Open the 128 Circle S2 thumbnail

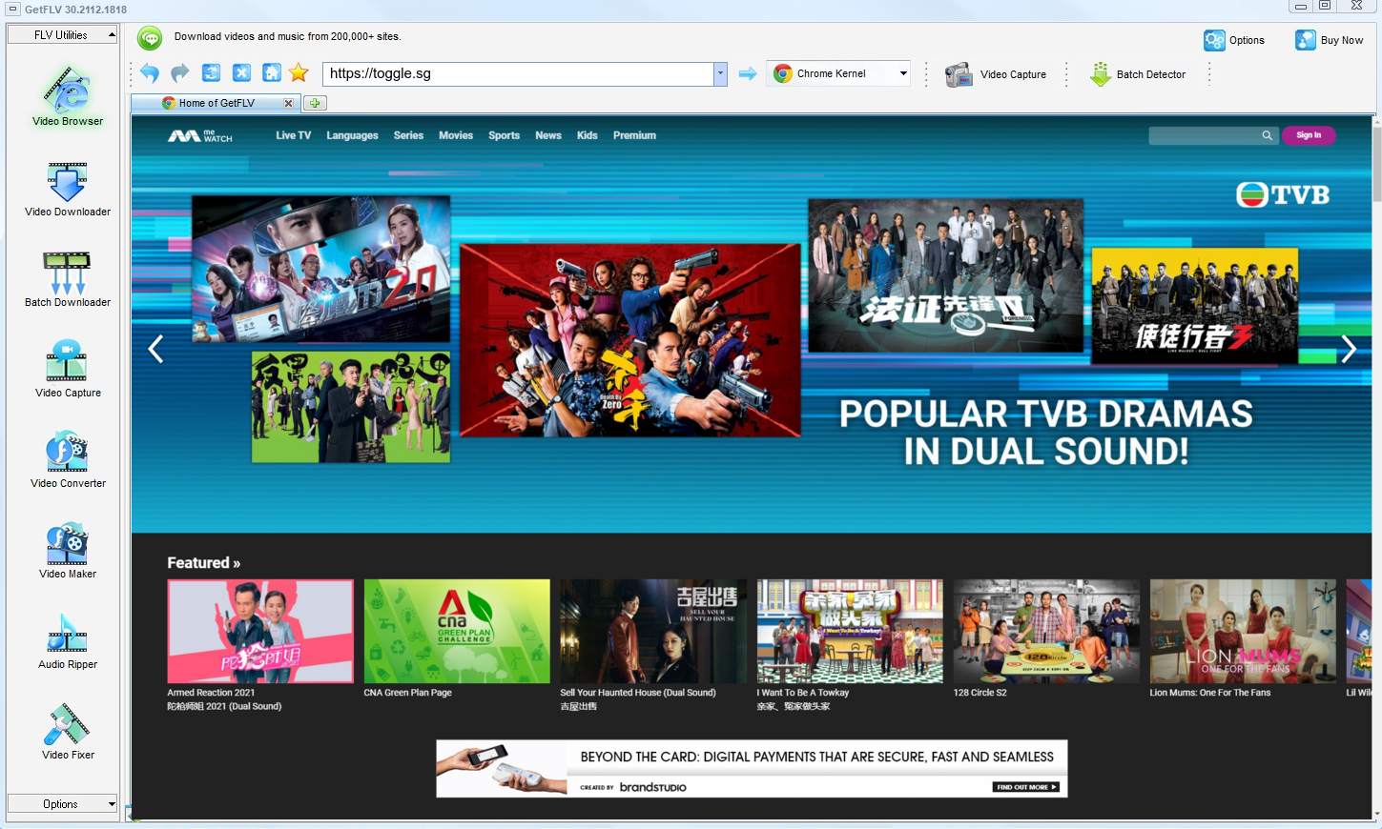coord(1046,631)
